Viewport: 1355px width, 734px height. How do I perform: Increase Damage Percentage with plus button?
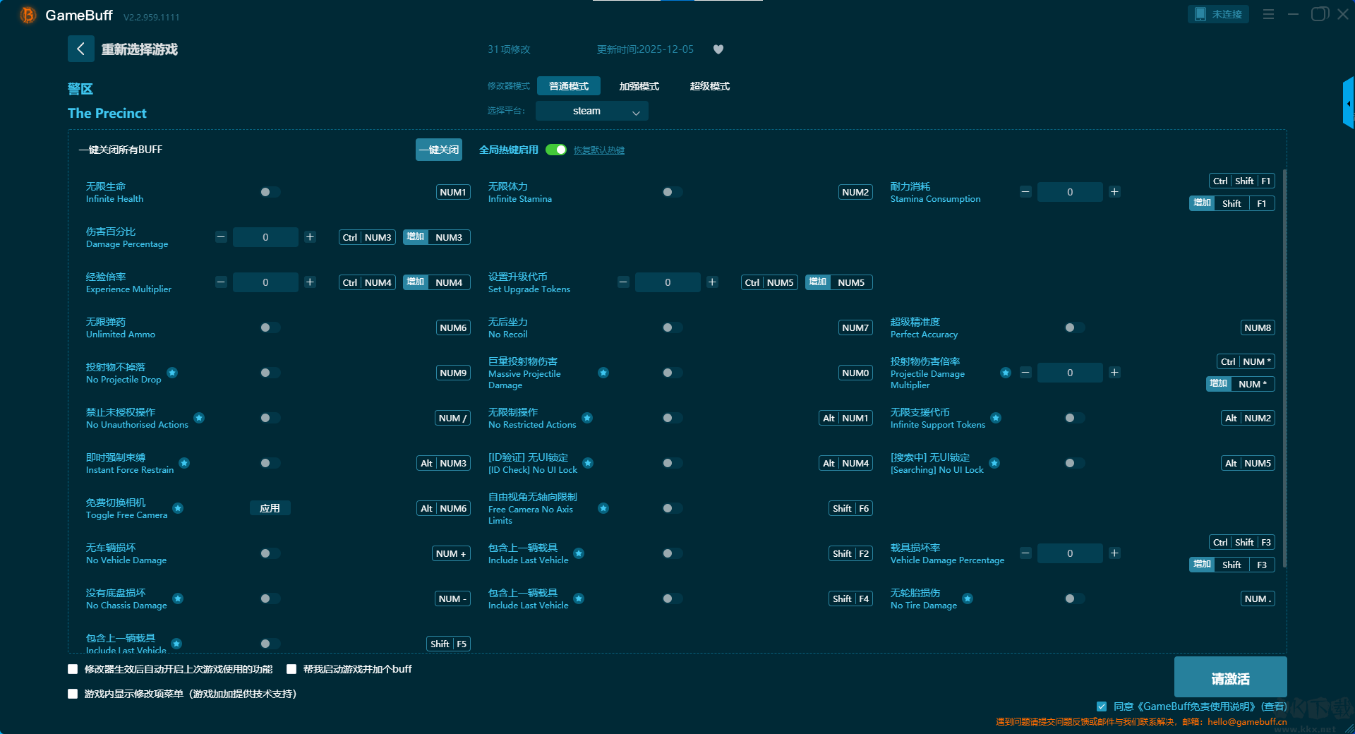click(x=310, y=237)
